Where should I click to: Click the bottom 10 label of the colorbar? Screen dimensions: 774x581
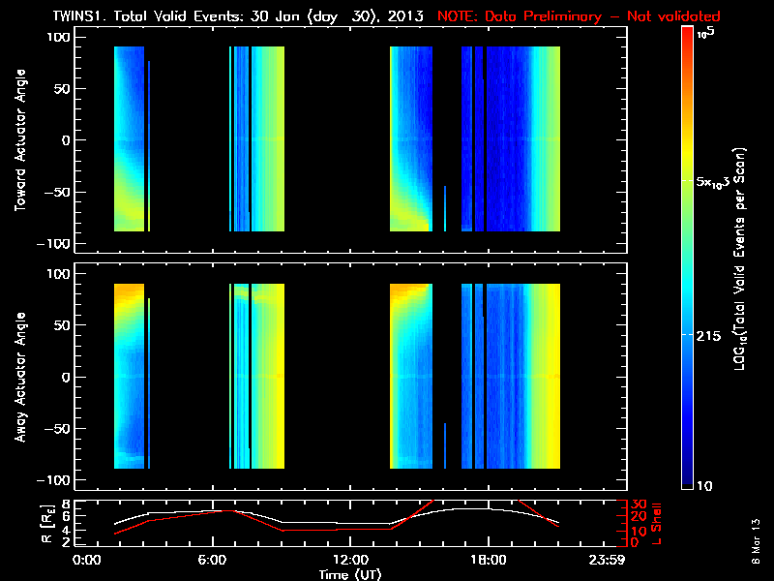pos(706,485)
